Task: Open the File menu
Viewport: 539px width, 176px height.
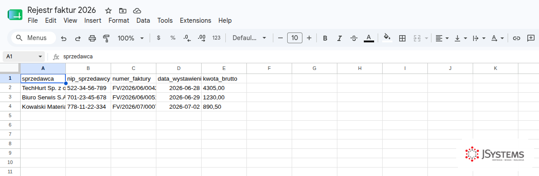Action: point(33,20)
